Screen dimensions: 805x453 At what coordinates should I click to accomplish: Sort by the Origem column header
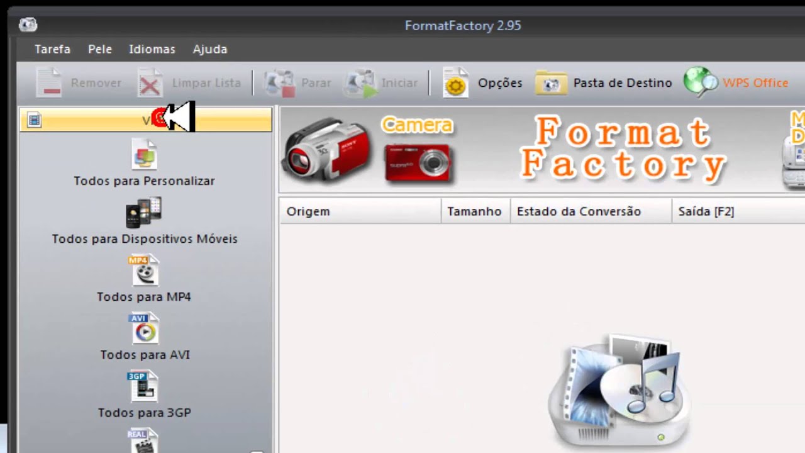[x=360, y=211]
